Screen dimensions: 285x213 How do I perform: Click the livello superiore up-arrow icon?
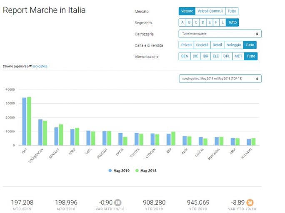pyautogui.click(x=4, y=67)
